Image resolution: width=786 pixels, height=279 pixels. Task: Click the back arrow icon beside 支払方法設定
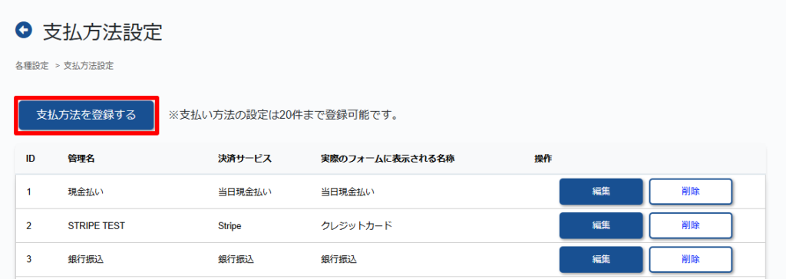click(x=24, y=31)
